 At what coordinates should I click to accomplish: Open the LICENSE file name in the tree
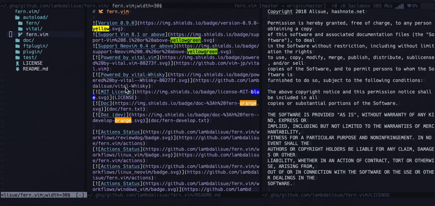tap(33, 63)
